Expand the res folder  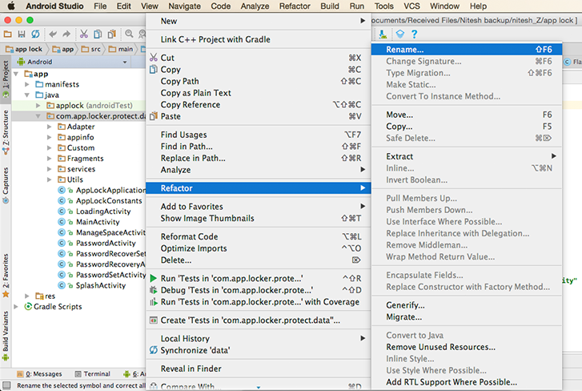point(26,296)
